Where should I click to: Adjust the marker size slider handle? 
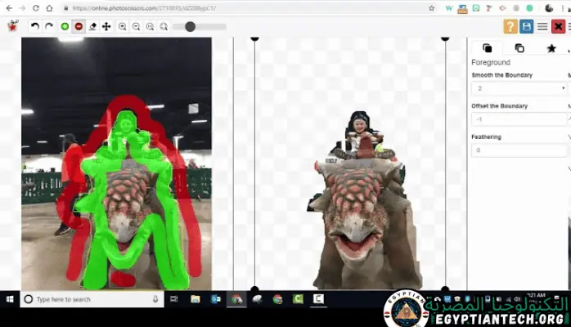point(190,26)
